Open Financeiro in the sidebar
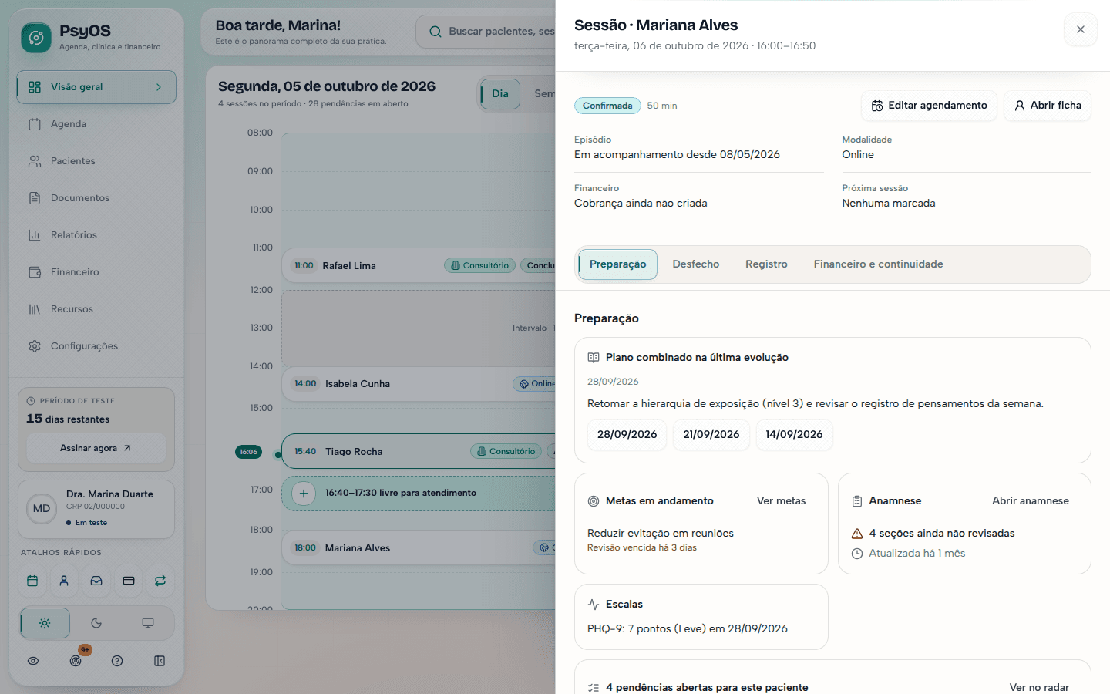The image size is (1110, 694). [x=96, y=272]
